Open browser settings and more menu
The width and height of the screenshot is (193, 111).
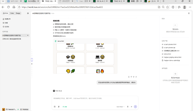[x=190, y=7]
